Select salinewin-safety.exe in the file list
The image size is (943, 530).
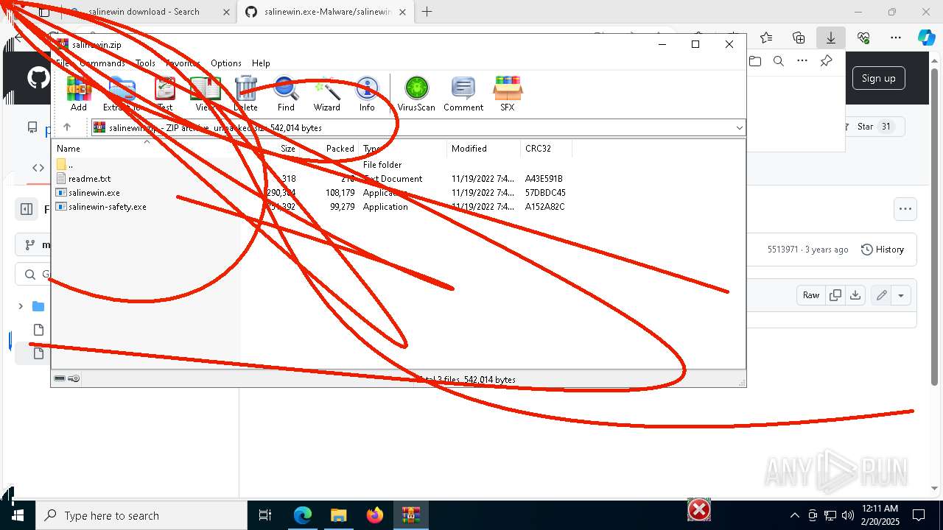point(101,207)
